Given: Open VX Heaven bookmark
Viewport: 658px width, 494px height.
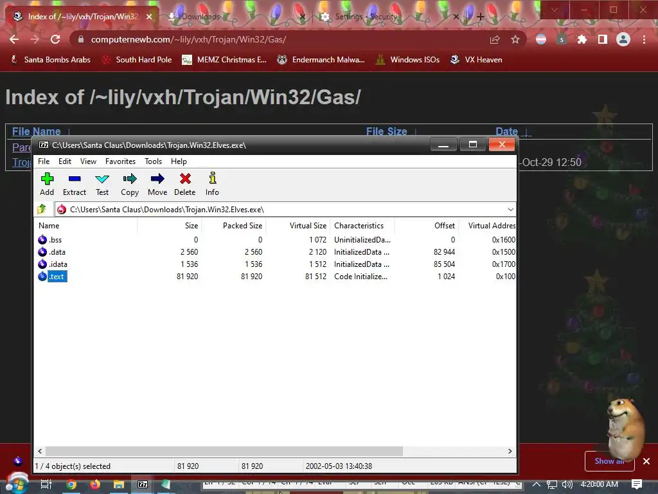Looking at the screenshot, I should (x=476, y=60).
